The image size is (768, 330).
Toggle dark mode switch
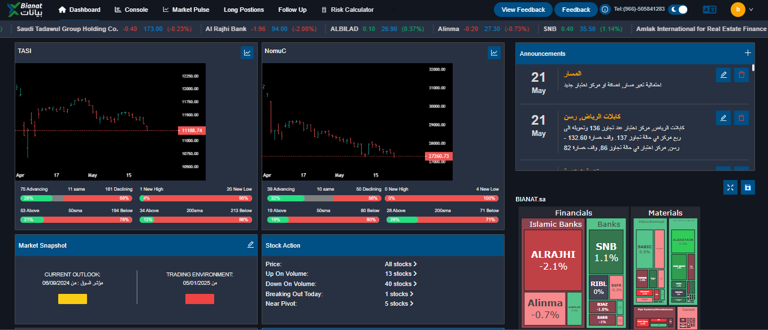[678, 10]
